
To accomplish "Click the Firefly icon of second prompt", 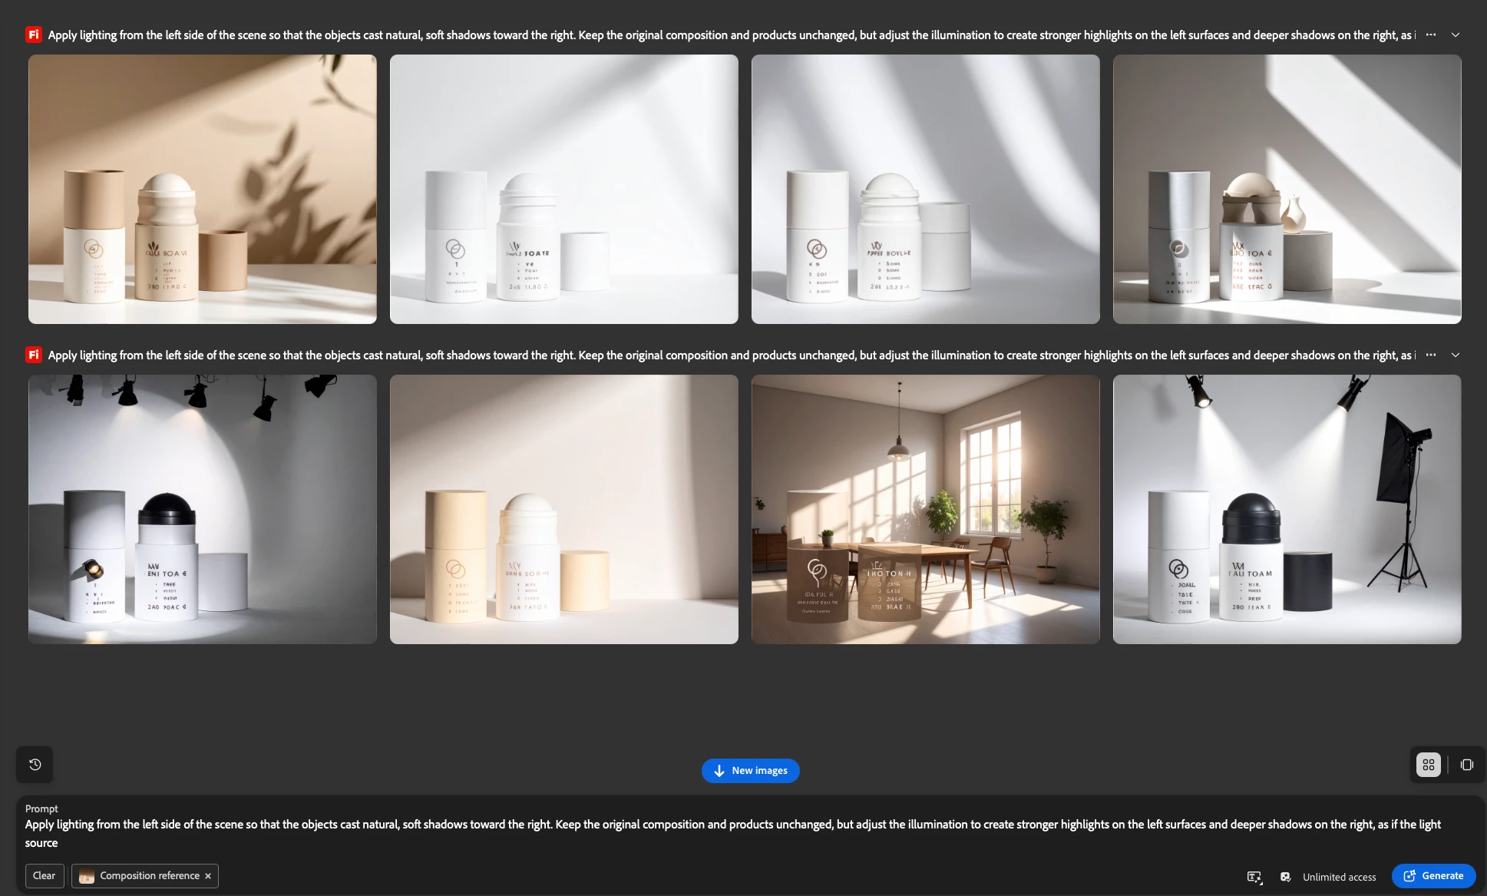I will (x=34, y=355).
